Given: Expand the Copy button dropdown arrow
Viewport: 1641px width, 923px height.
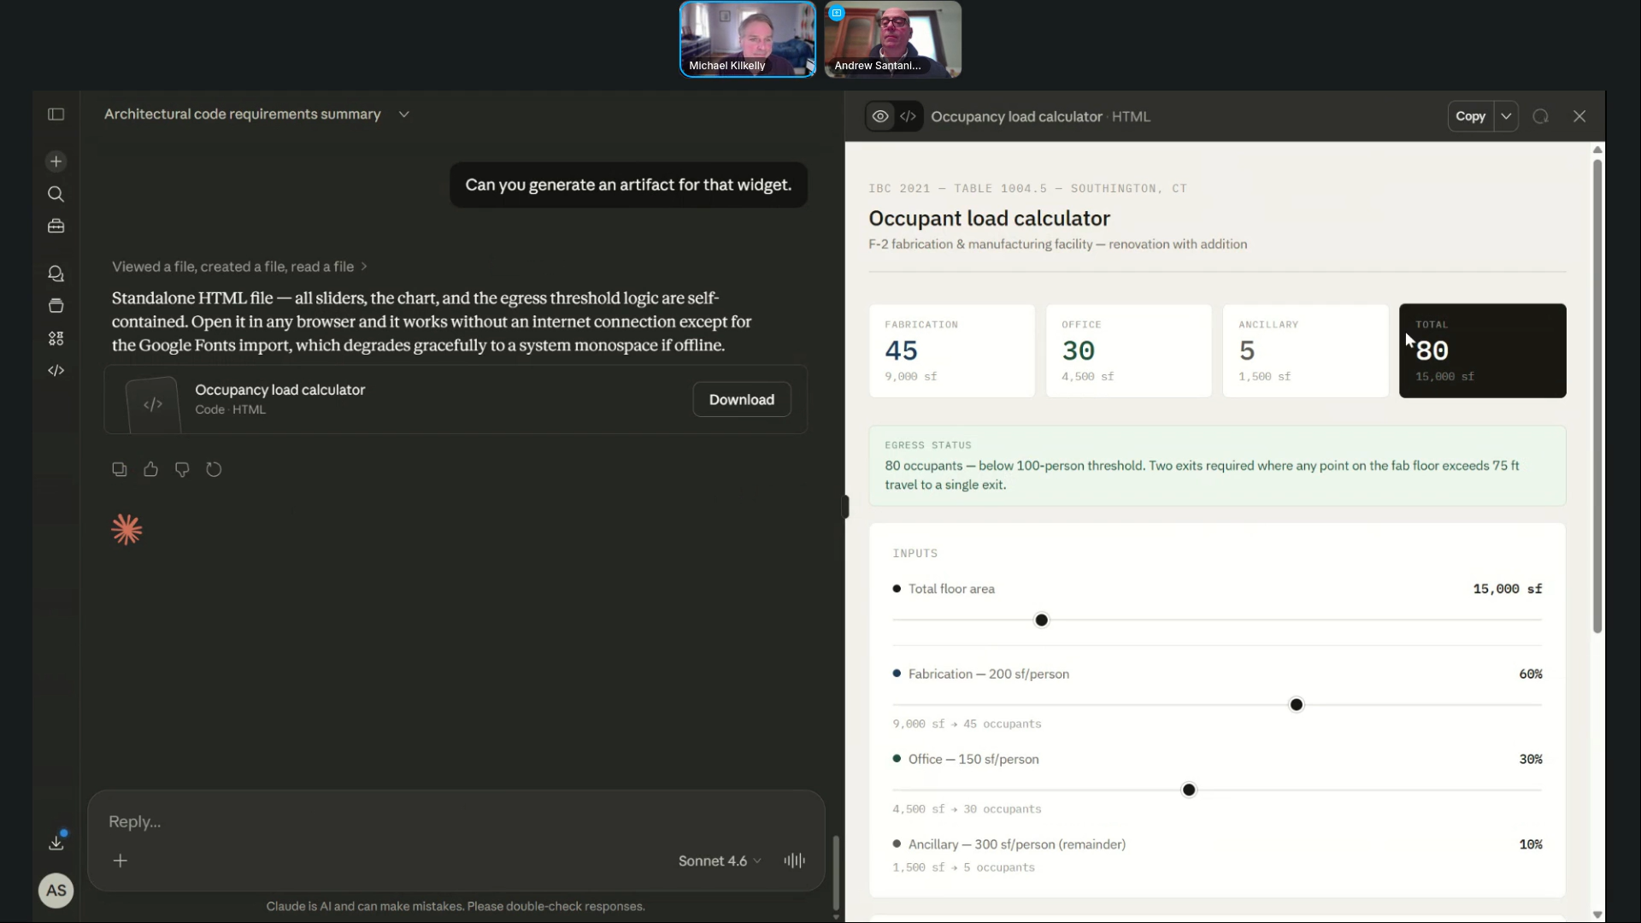Looking at the screenshot, I should [x=1506, y=116].
